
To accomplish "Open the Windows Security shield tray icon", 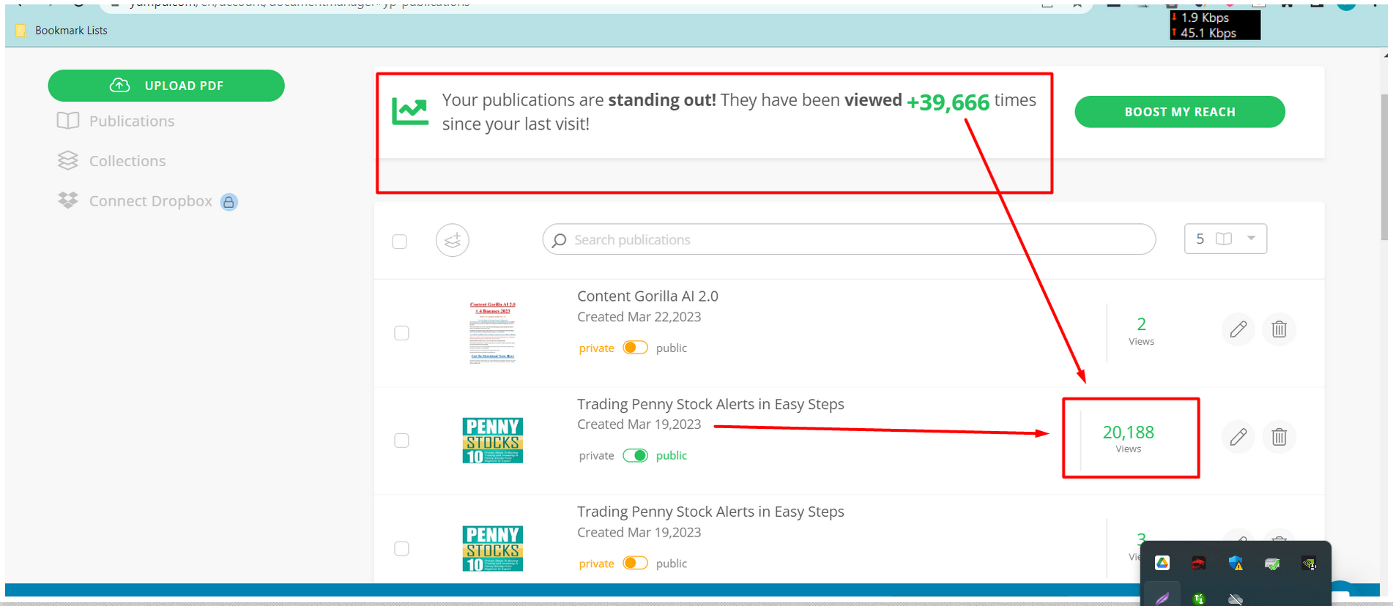I will pos(1236,563).
